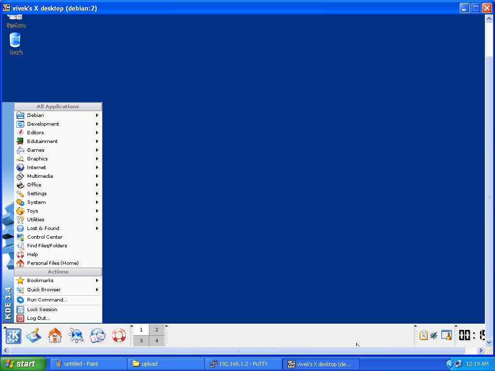This screenshot has width=495, height=371.
Task: Click the KDE panel digital clock
Action: 472,335
